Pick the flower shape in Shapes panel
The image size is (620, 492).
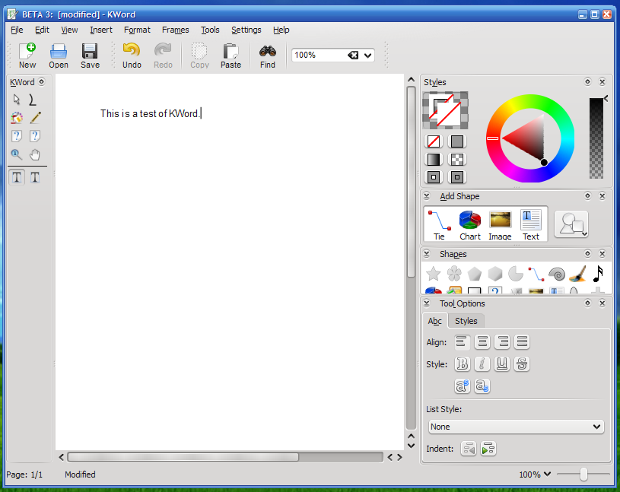tap(454, 274)
